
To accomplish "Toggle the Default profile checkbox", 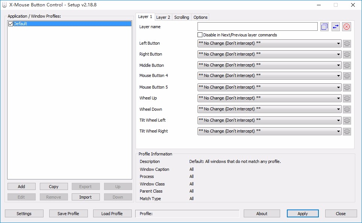I will click(x=11, y=24).
